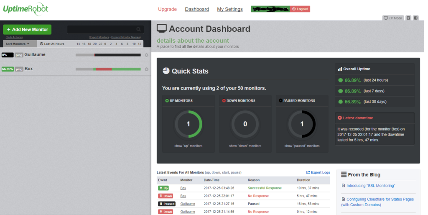Click 66.89% last 30 days uptime
The image size is (428, 215).
[x=352, y=102]
